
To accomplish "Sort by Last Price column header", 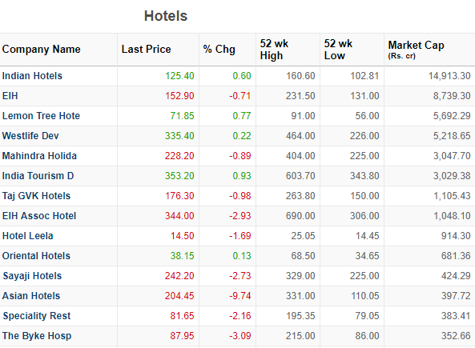I will point(147,49).
